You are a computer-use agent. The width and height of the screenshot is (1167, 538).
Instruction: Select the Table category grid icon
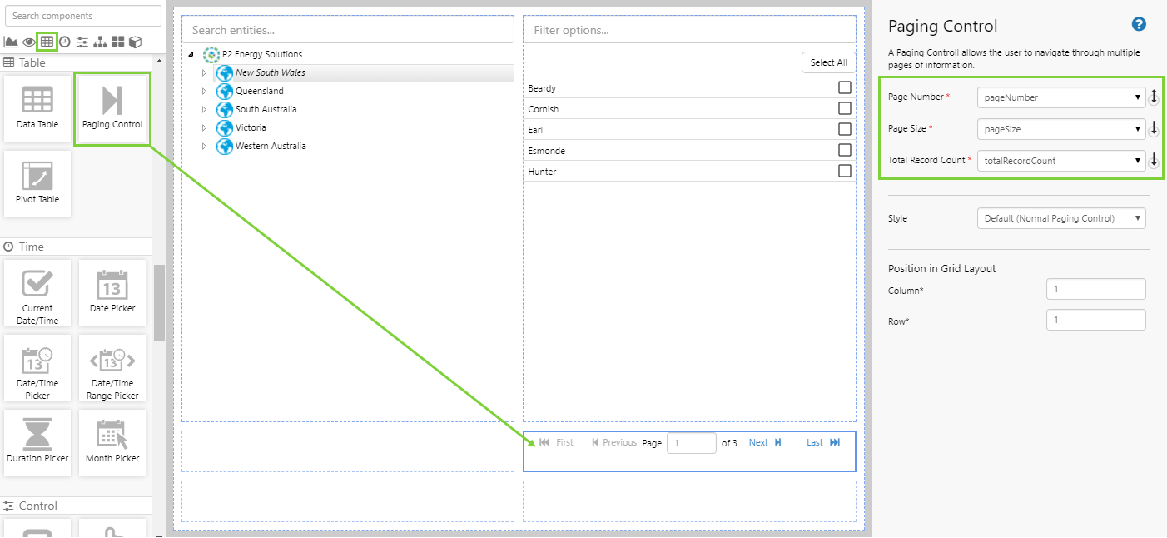(47, 42)
